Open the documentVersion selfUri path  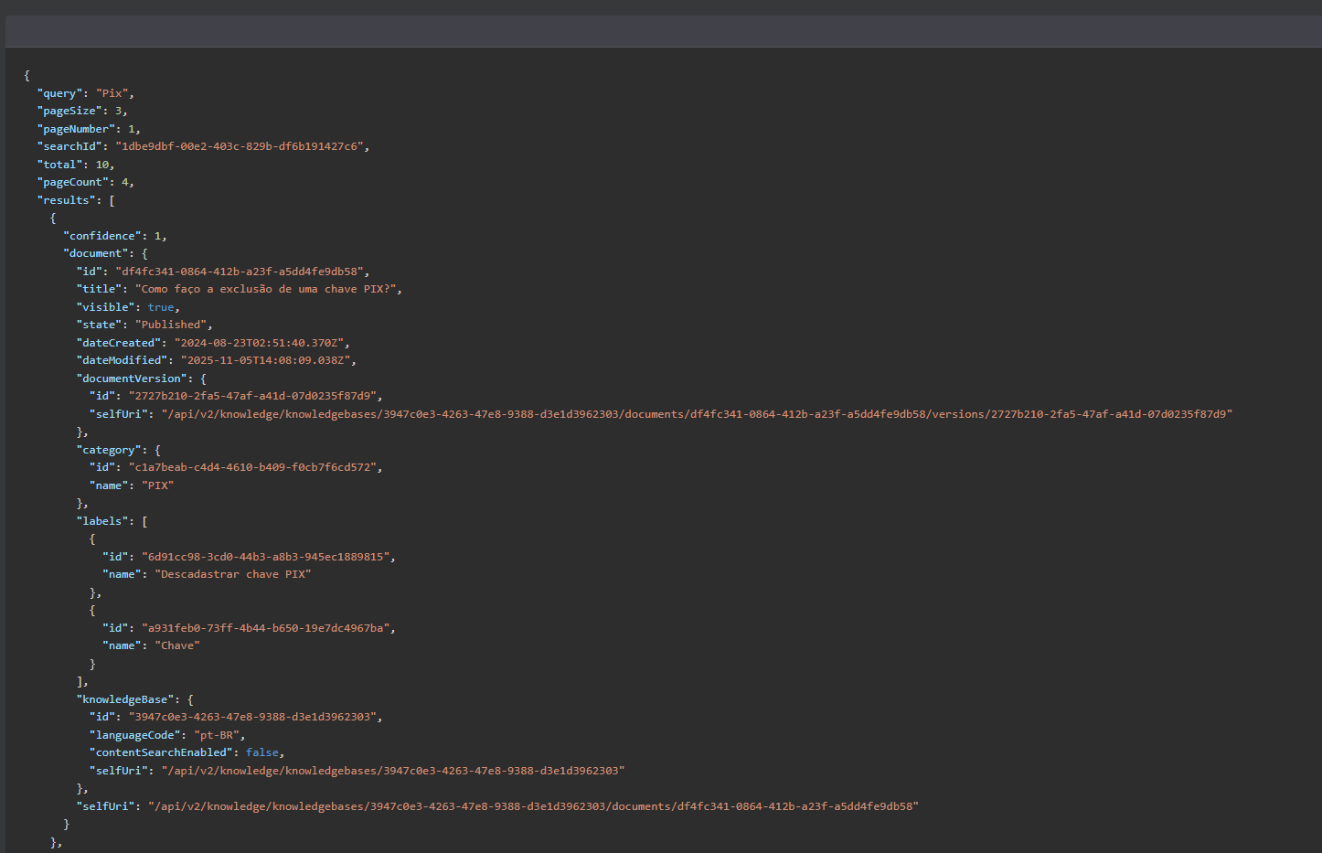click(697, 414)
